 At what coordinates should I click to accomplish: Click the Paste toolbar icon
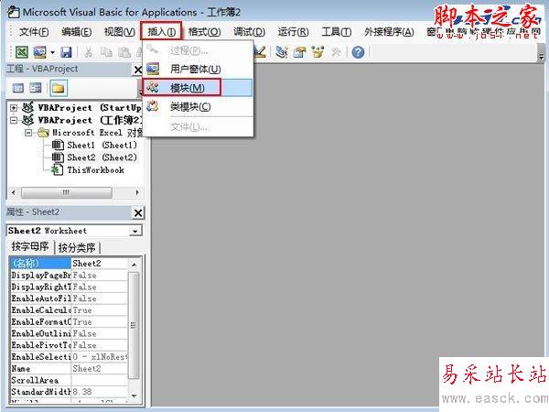(x=124, y=52)
